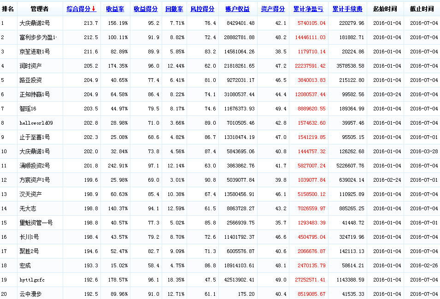Sort table by 收益率 header
Viewport: 440px width, 299px height.
coord(115,9)
